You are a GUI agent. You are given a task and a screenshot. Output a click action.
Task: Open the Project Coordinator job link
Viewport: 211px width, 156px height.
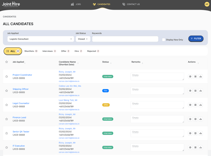pyautogui.click(x=22, y=75)
